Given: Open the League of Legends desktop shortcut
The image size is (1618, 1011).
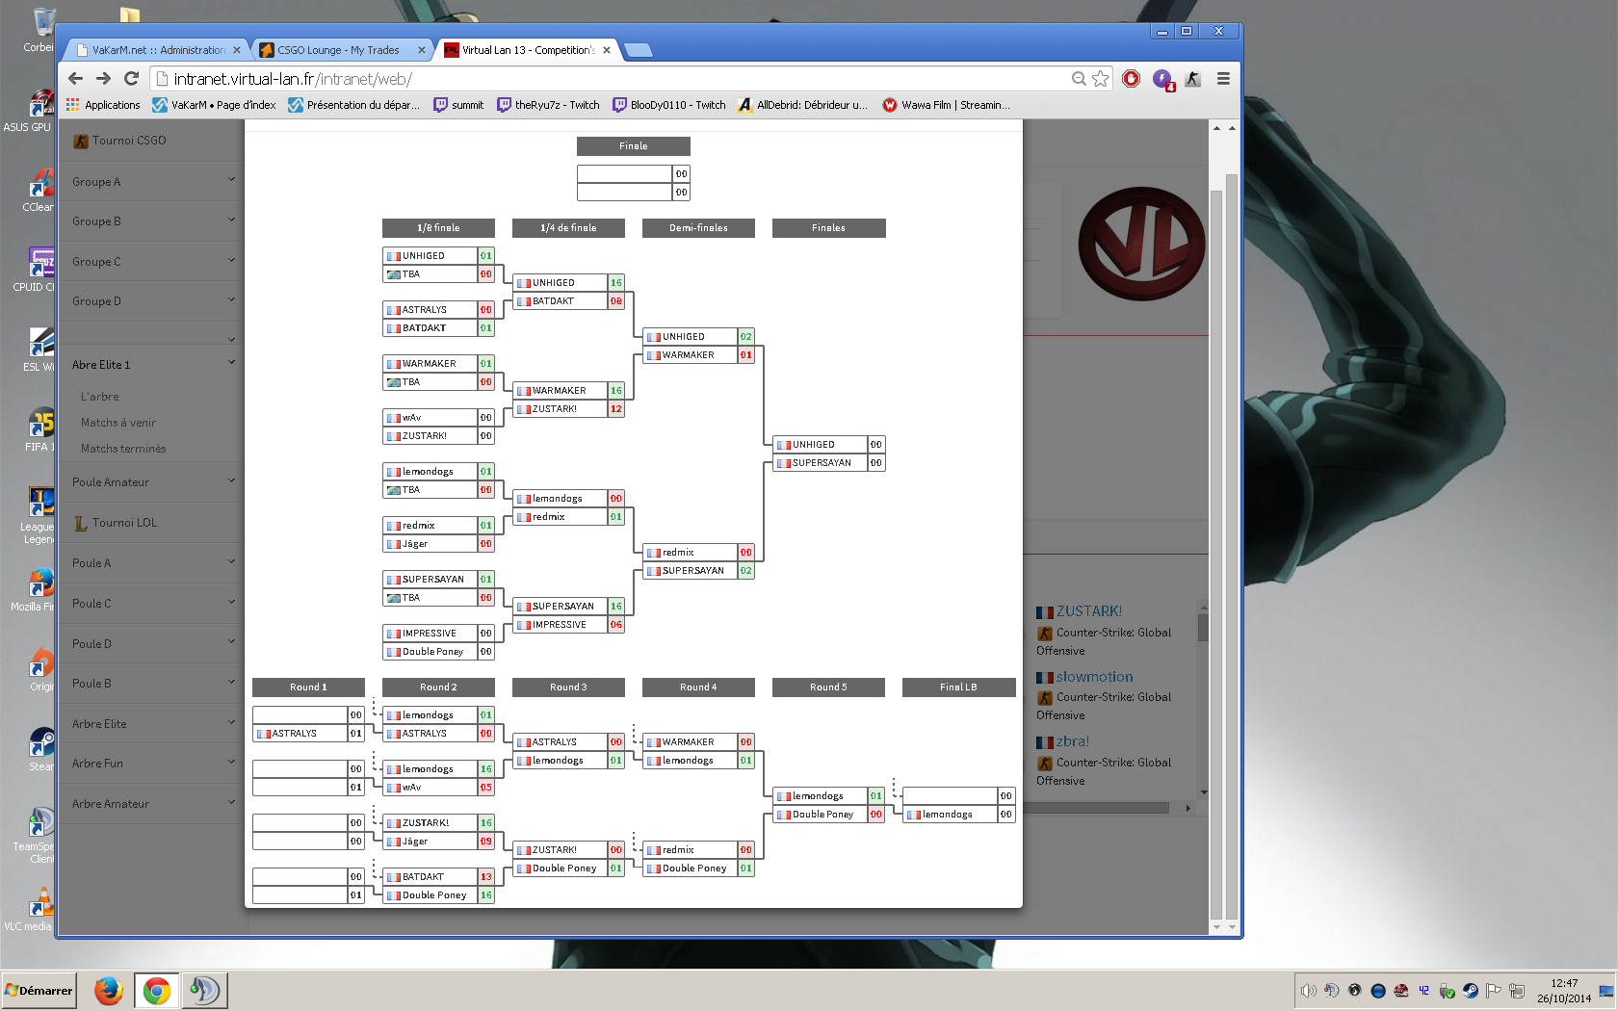Looking at the screenshot, I should pos(39,516).
